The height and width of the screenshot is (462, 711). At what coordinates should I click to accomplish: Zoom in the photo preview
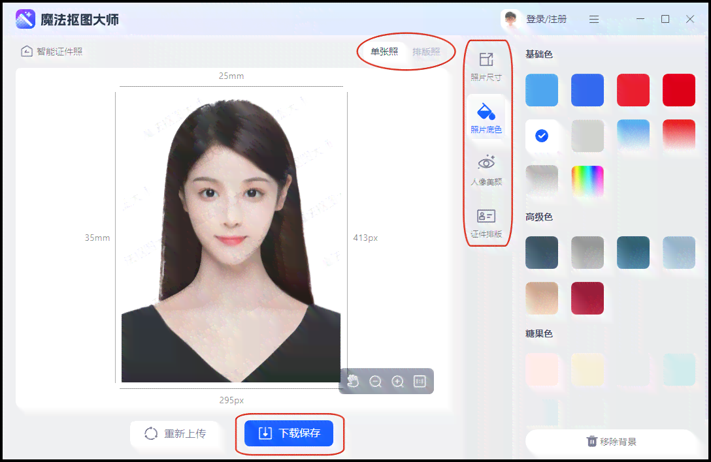[398, 381]
